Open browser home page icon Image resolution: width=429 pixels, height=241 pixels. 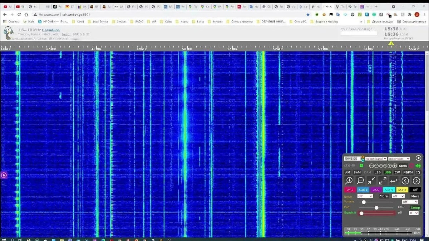(26, 15)
